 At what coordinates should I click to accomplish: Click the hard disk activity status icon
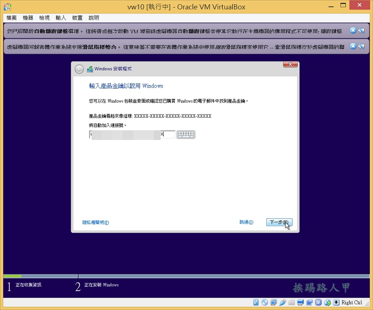click(256, 302)
